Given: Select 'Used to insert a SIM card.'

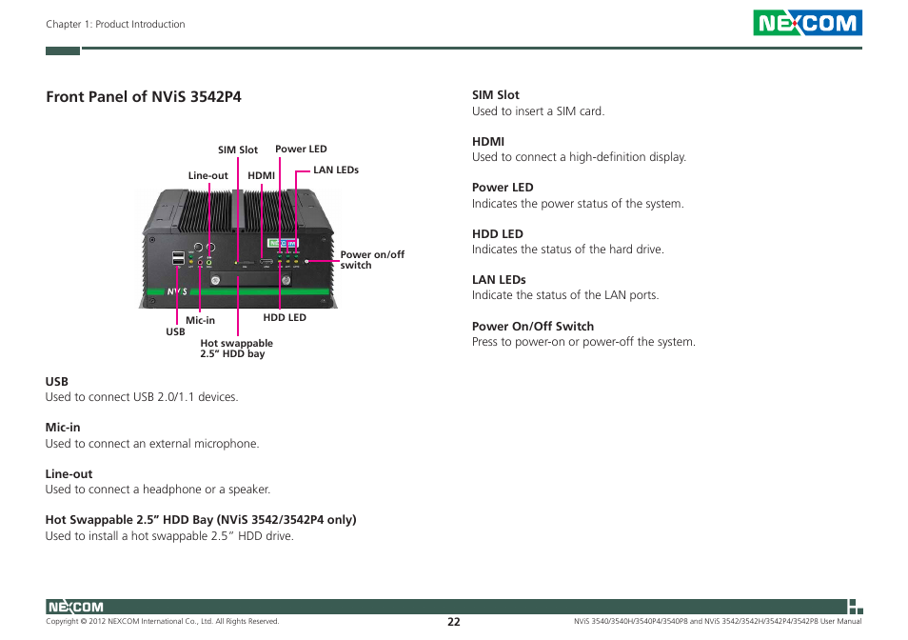Looking at the screenshot, I should [538, 111].
